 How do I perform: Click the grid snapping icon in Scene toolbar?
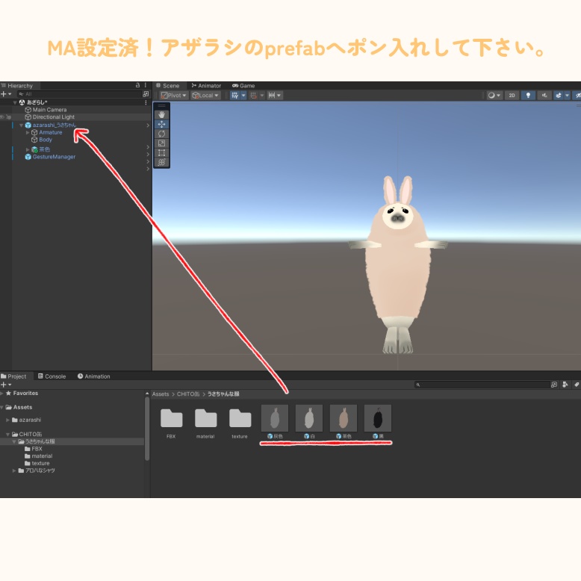234,96
